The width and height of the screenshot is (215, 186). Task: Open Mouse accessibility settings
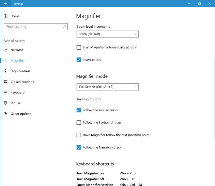coord(16,103)
